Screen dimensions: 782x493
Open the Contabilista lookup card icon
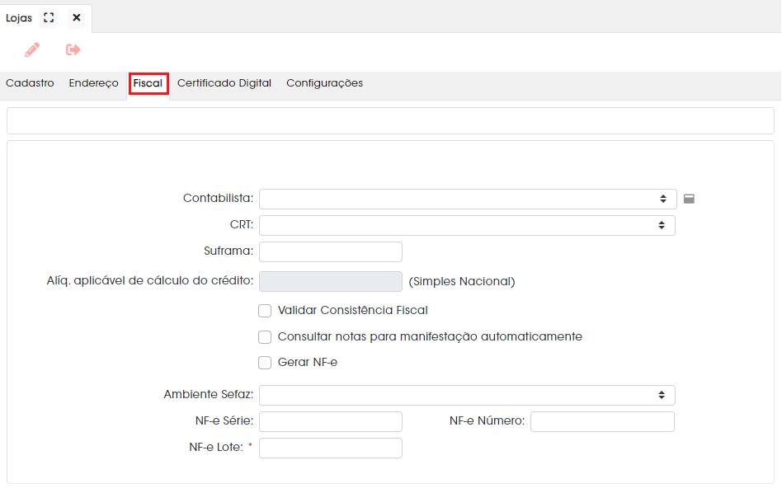689,199
